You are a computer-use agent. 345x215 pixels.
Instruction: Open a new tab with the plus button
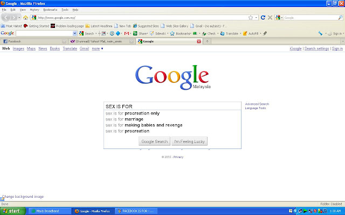(207, 41)
